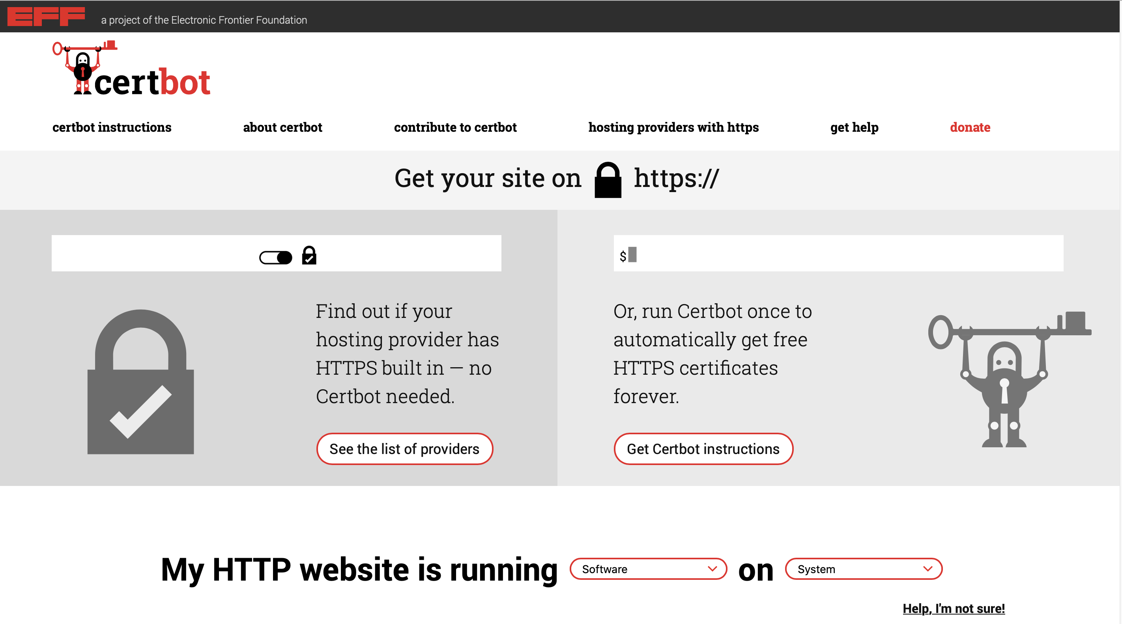Click the large gray checkmark padlock

click(140, 381)
